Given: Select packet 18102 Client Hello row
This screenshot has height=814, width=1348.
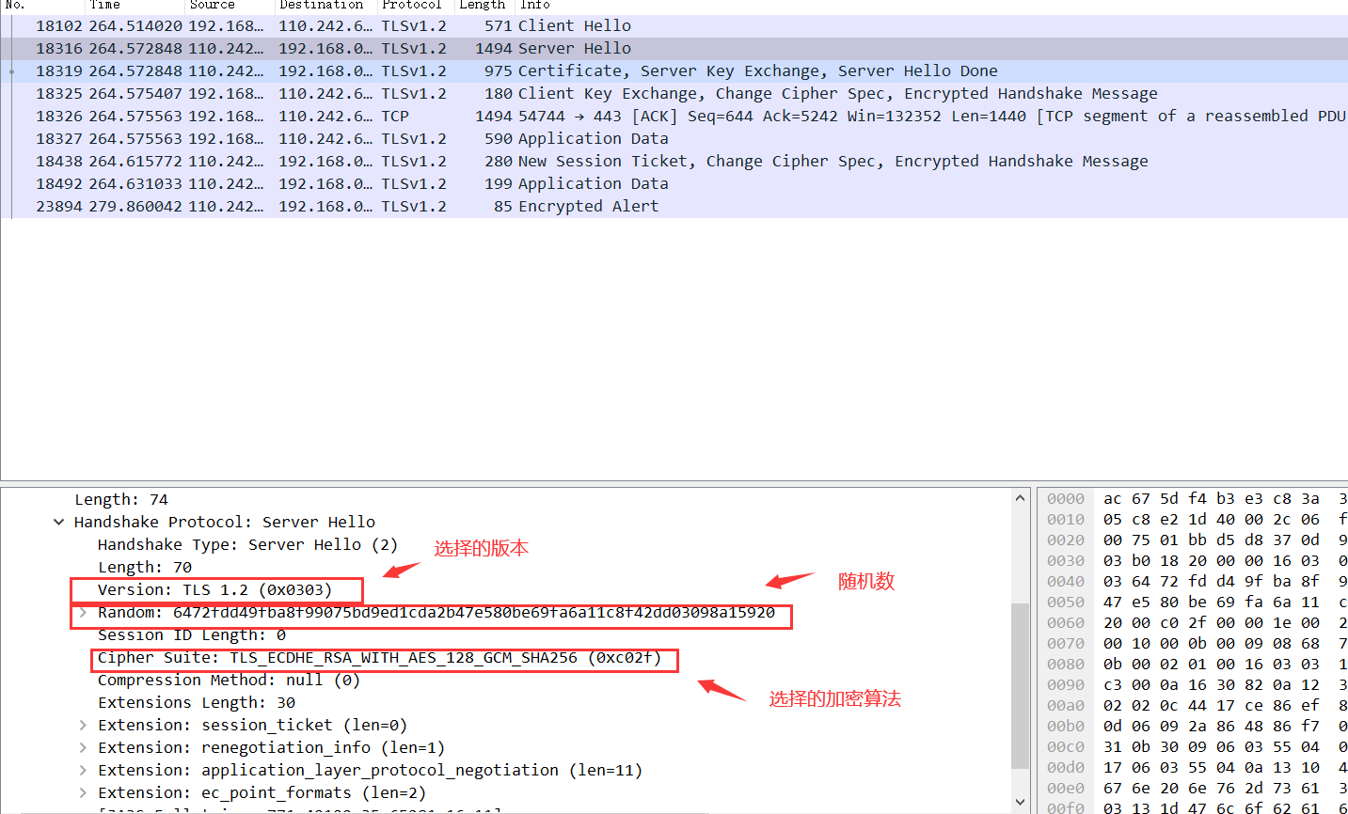Looking at the screenshot, I should coord(674,26).
